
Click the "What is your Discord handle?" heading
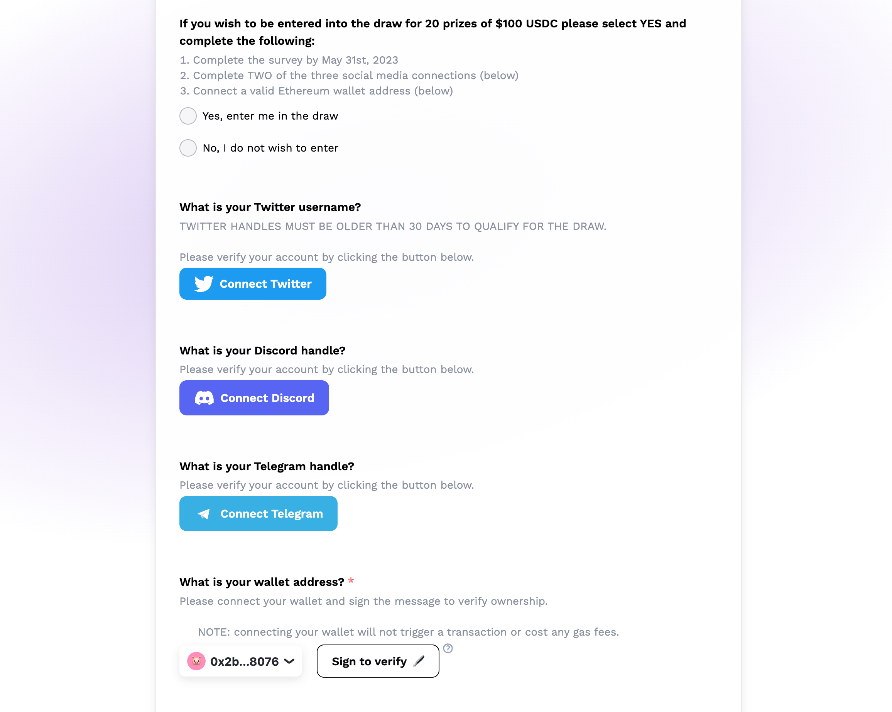tap(262, 351)
